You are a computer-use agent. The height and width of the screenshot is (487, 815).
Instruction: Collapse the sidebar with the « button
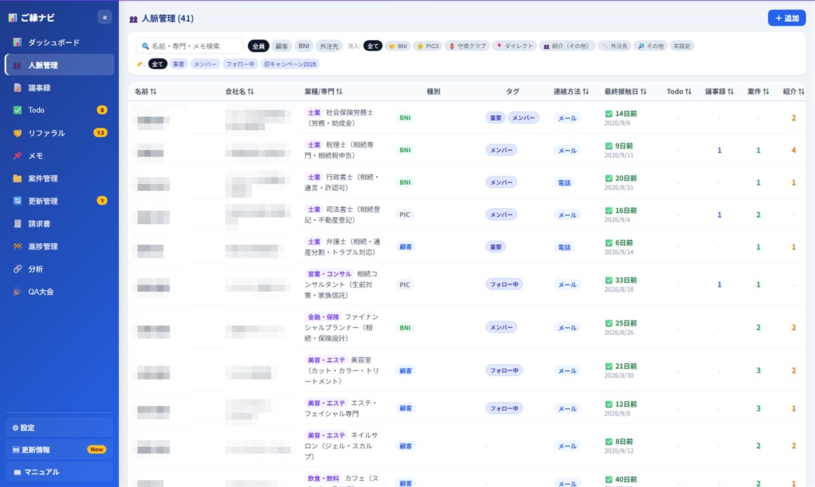coord(105,18)
